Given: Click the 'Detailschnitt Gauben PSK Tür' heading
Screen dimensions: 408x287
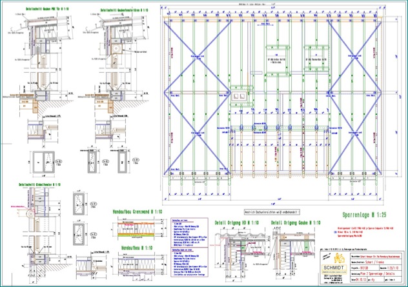Looking at the screenshot, I should (47, 9).
